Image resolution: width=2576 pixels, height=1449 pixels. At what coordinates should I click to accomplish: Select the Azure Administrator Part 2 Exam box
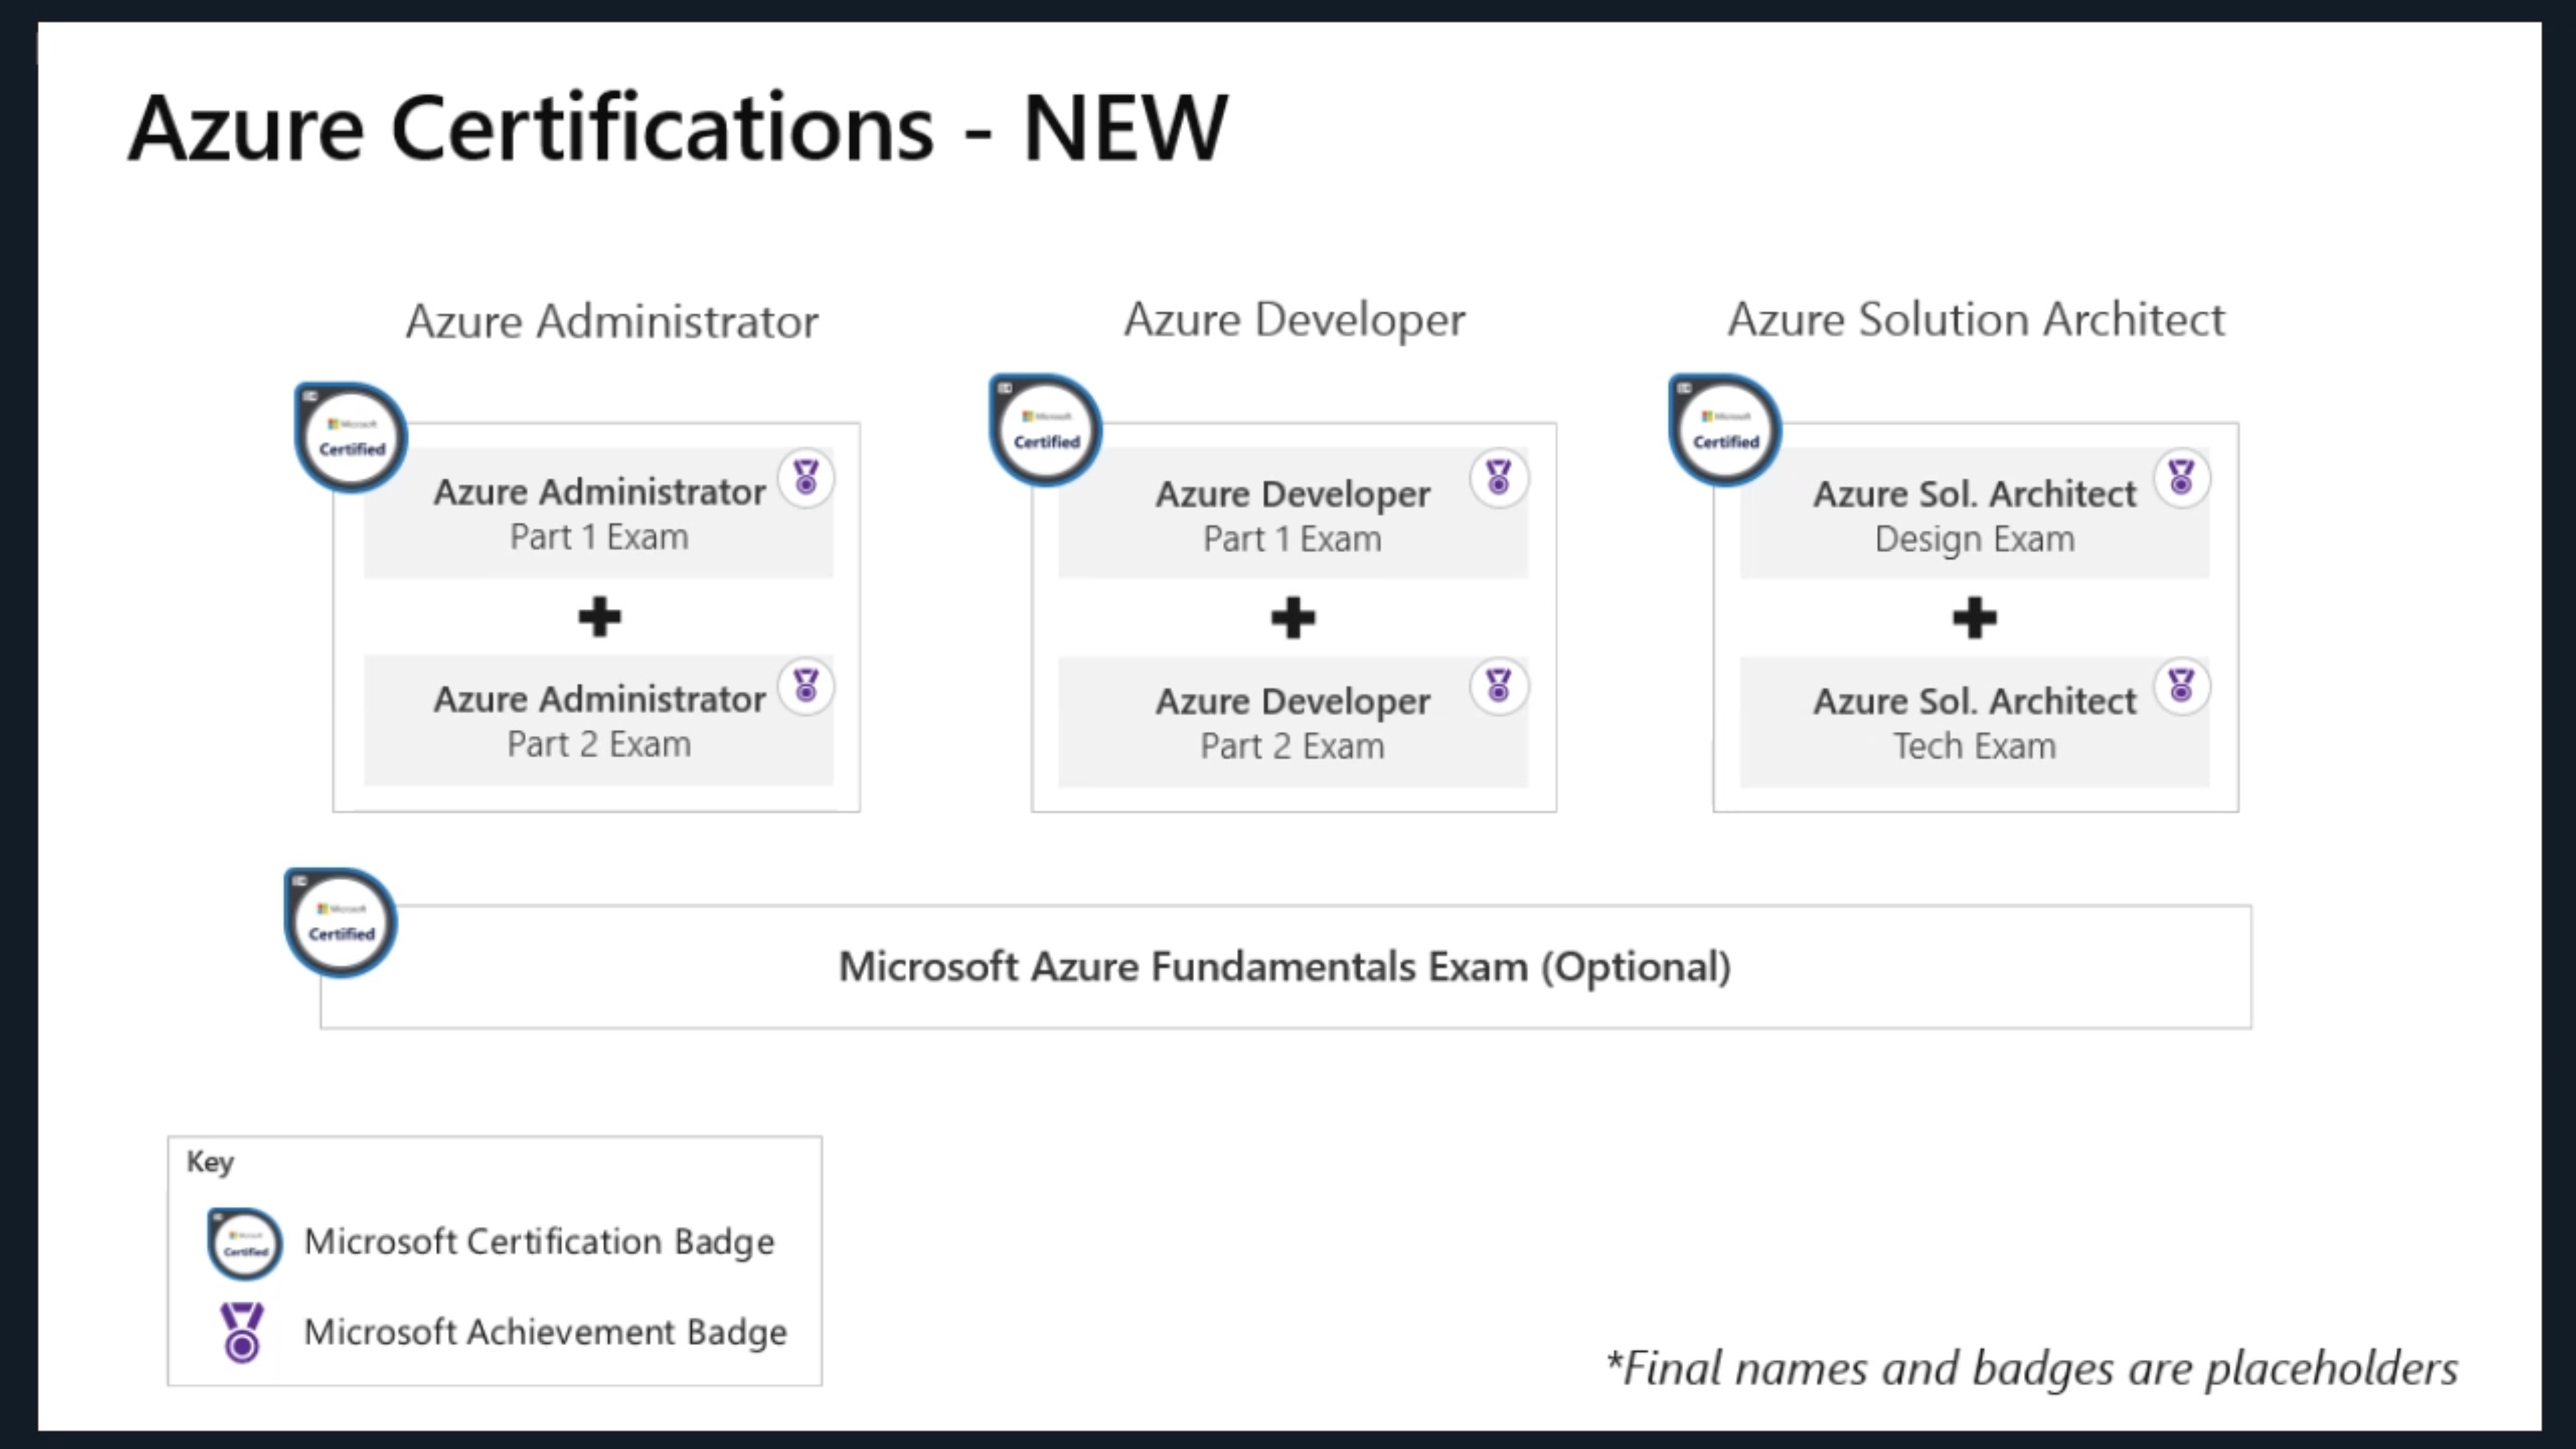click(598, 721)
